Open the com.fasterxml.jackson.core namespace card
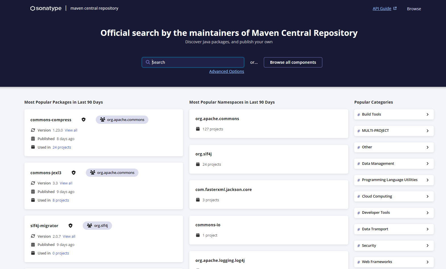This screenshot has width=446, height=269. [x=223, y=190]
